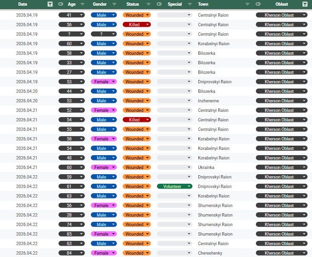Open the Age dropdown showing 28
The height and width of the screenshot is (257, 312).
pos(72,215)
